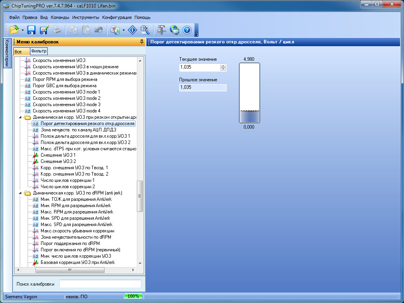Click the voltage level gauge bar

point(249,93)
